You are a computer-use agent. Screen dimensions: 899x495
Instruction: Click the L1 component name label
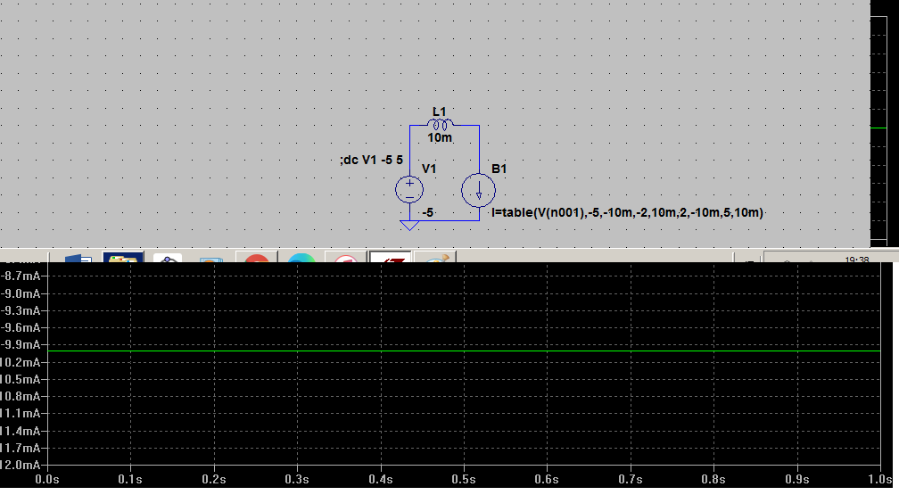[440, 111]
